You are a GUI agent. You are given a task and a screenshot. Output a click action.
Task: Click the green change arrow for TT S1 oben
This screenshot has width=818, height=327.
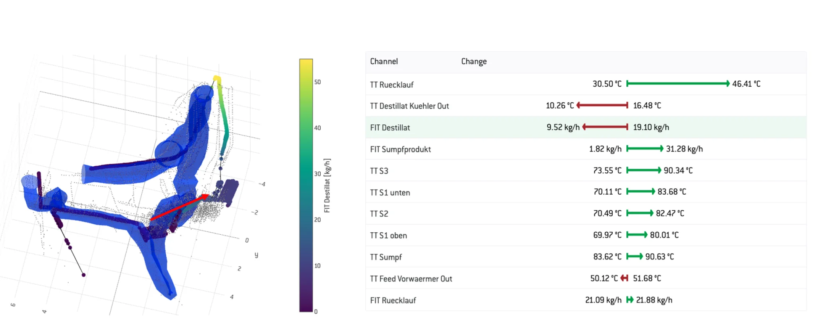coord(637,235)
